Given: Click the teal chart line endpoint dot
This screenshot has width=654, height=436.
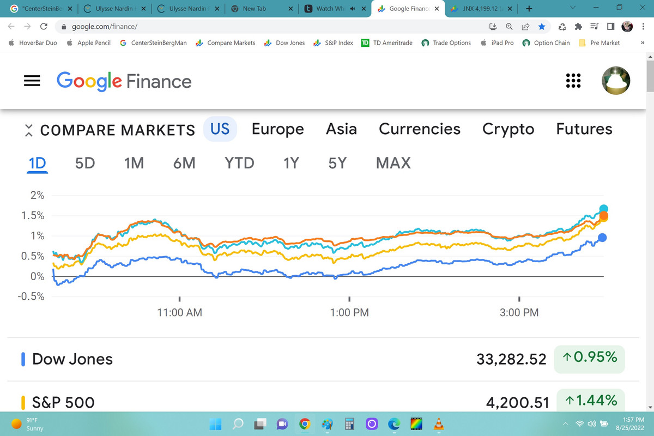Looking at the screenshot, I should click(x=603, y=209).
